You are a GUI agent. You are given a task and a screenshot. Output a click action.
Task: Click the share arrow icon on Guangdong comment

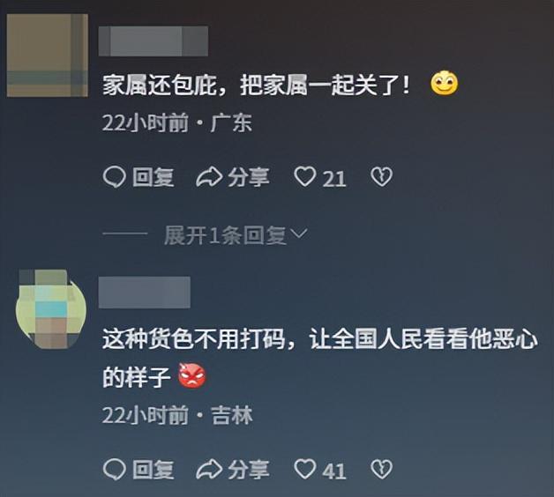click(209, 177)
